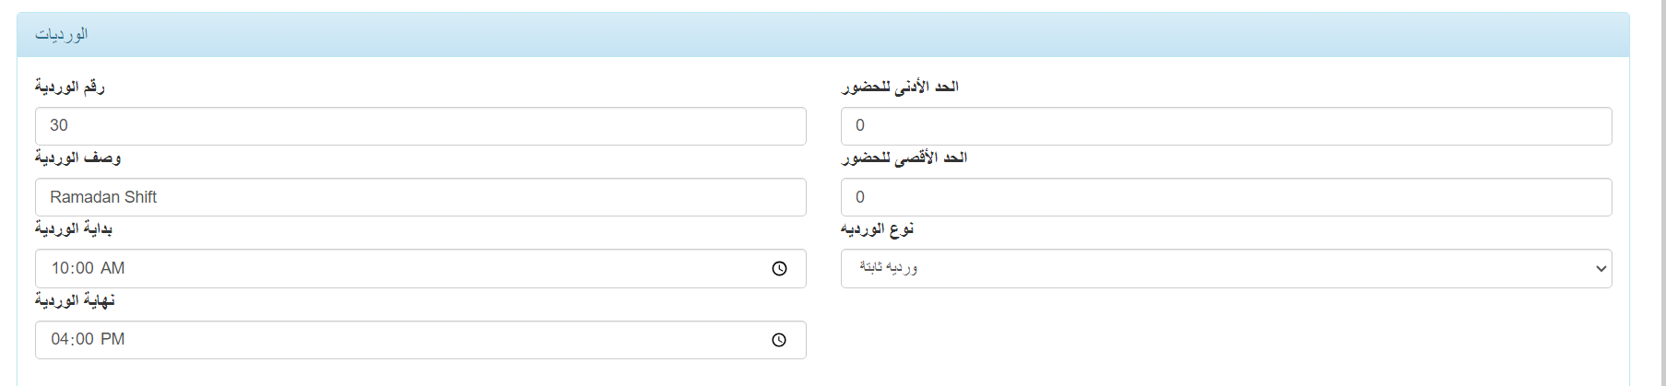Select the PM segment of the end time
This screenshot has width=1666, height=386.
(112, 340)
